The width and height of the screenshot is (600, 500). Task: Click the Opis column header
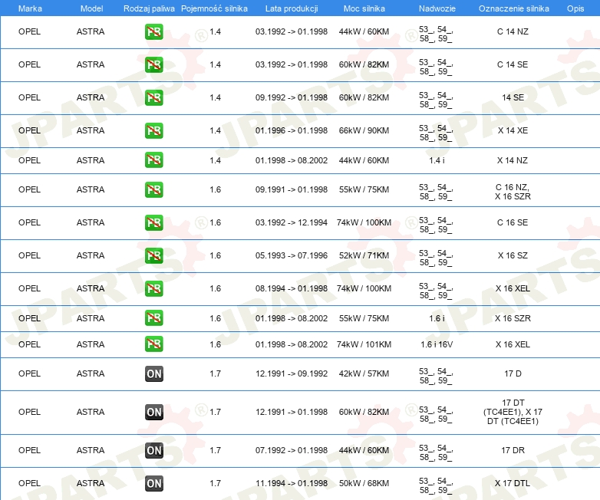pos(575,8)
